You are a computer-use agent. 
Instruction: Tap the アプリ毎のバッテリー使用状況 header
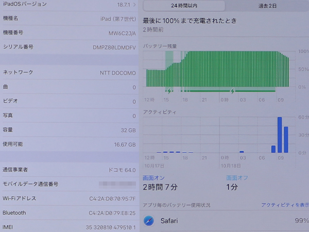pyautogui.click(x=177, y=205)
